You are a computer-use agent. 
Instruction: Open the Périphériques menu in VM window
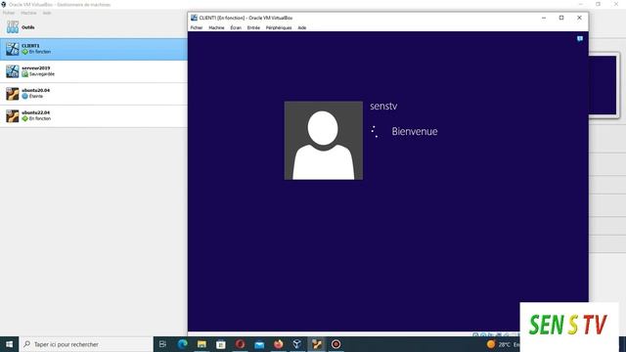(279, 28)
